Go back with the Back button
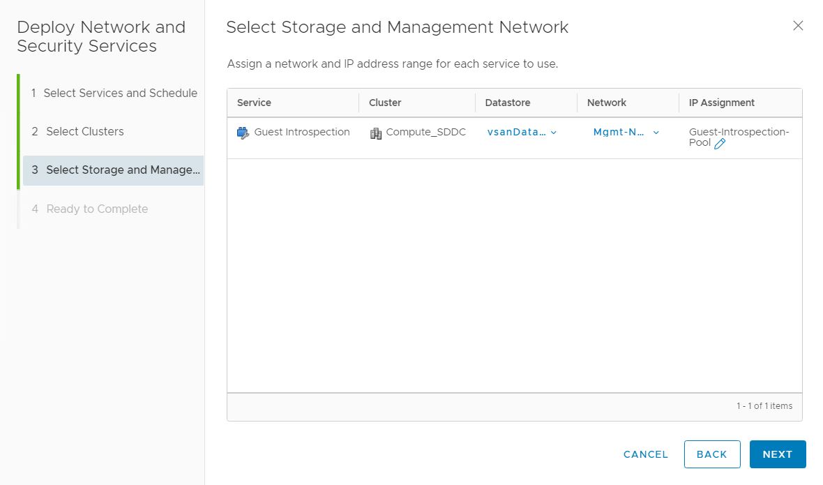The width and height of the screenshot is (823, 485). (711, 454)
